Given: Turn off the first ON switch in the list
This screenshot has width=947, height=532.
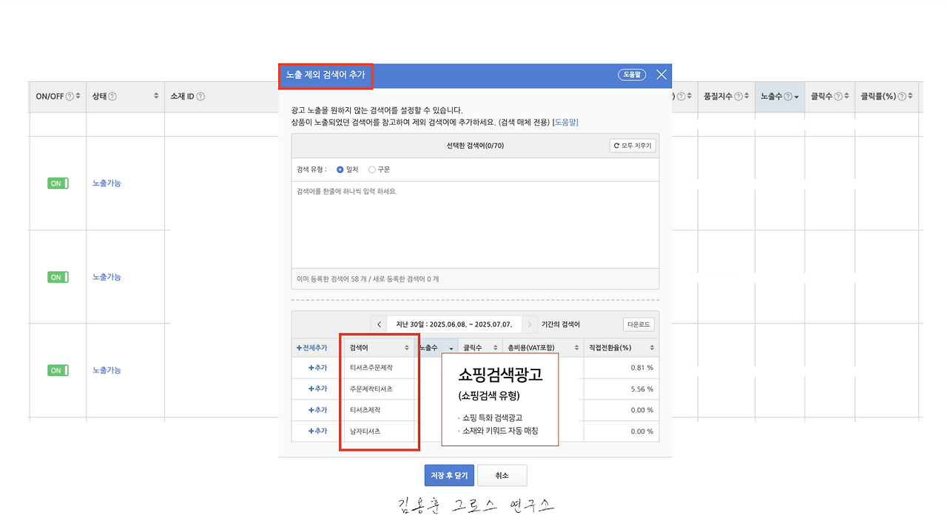Looking at the screenshot, I should (58, 183).
